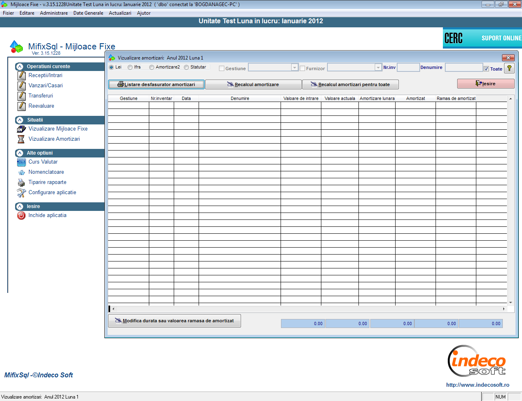Viewport: 522px width, 401px height.
Task: Click the yellow help question mark button
Action: pos(509,68)
